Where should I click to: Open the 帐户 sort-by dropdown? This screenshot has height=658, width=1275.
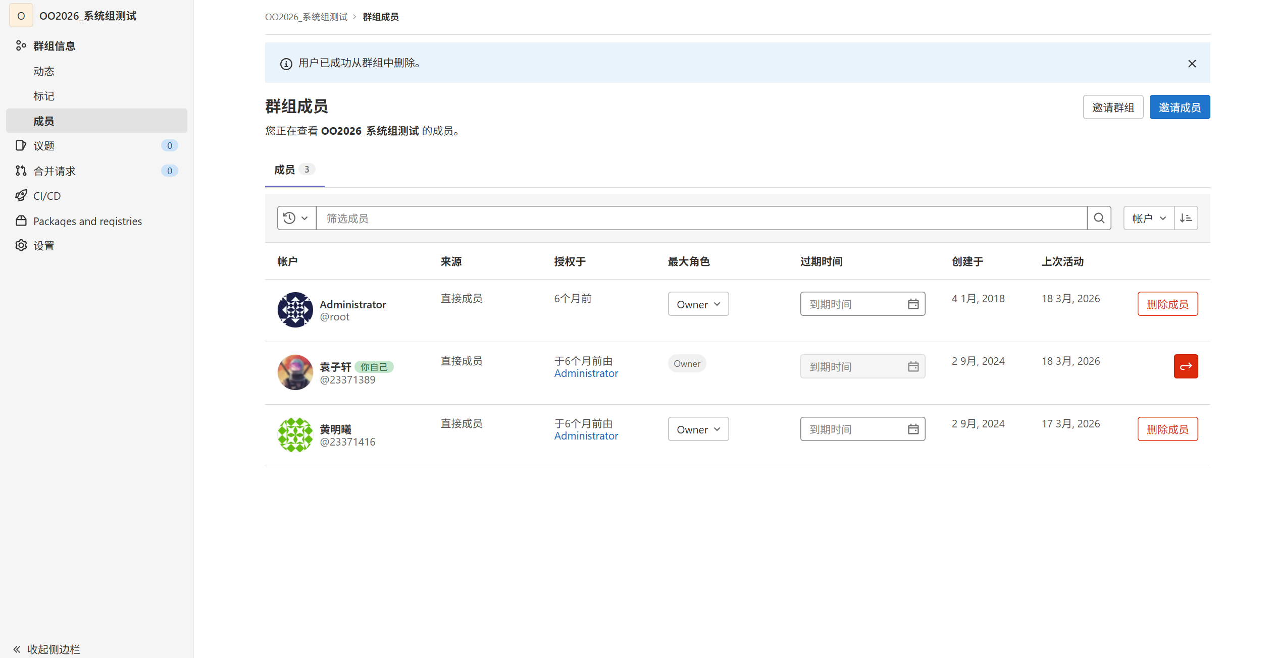1148,218
